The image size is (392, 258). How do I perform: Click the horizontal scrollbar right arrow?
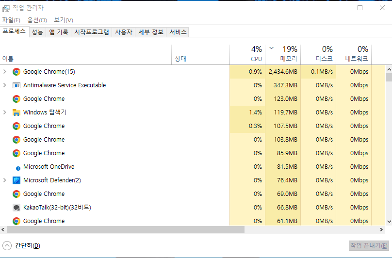point(381,229)
